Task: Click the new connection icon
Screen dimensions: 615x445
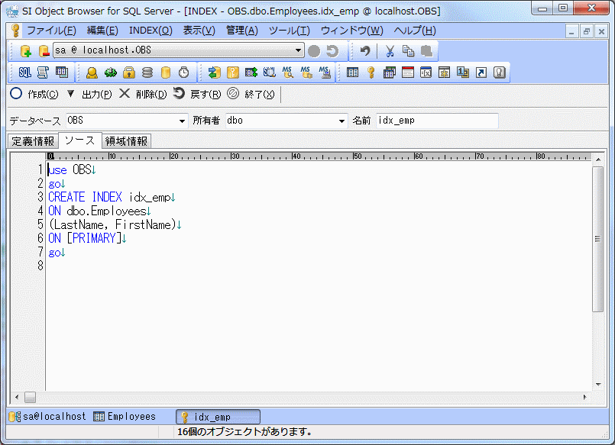Action: pos(25,51)
